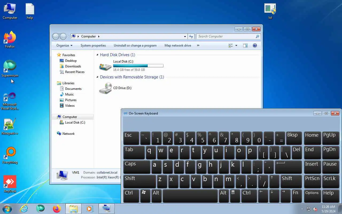Open Notepad++ desktop shortcut
The image size is (342, 214).
(10, 127)
